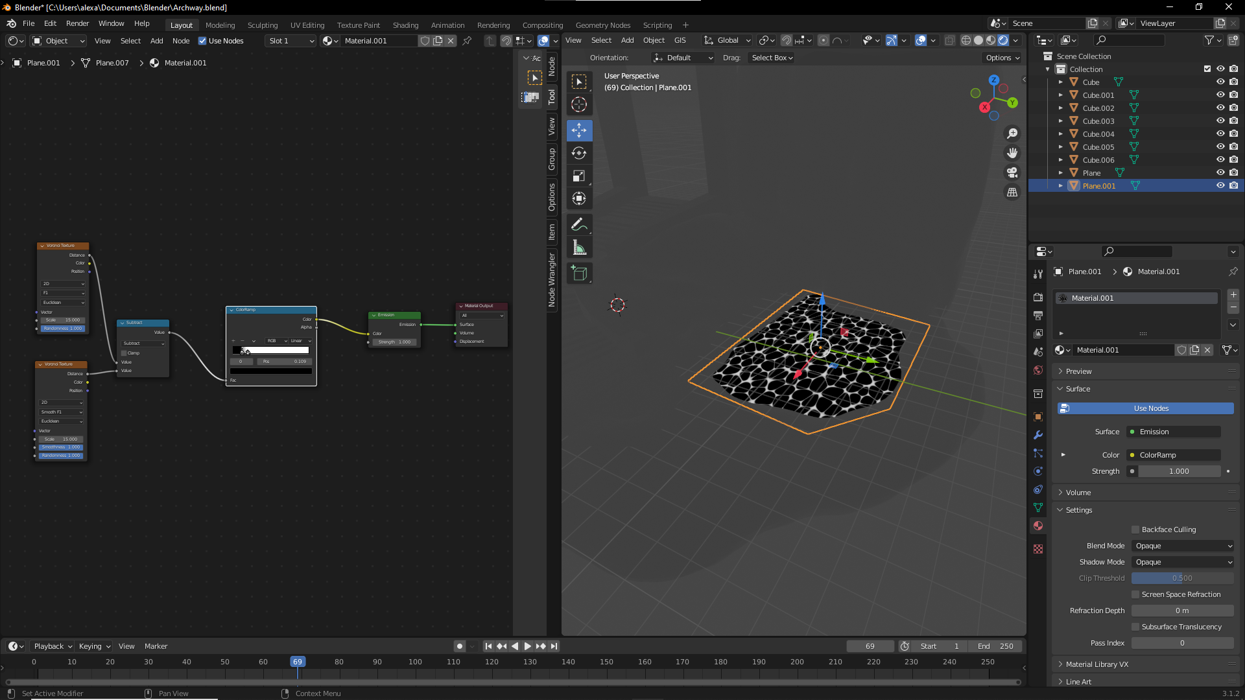Viewport: 1245px width, 700px height.
Task: Expand Cube.005 in the outliner
Action: (x=1061, y=147)
